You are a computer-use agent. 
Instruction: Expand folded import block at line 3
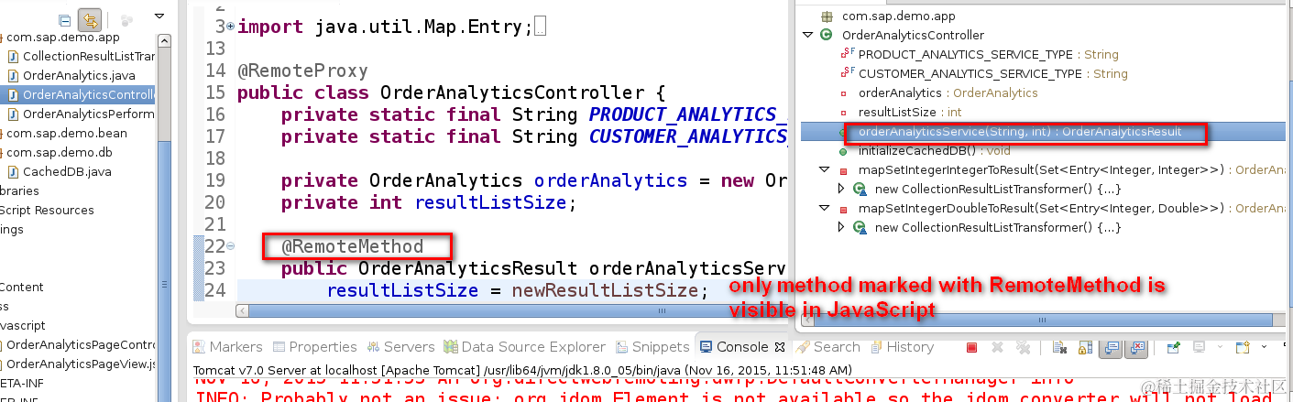pos(230,27)
